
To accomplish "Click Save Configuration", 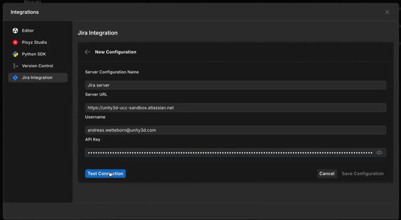I will point(363,174).
